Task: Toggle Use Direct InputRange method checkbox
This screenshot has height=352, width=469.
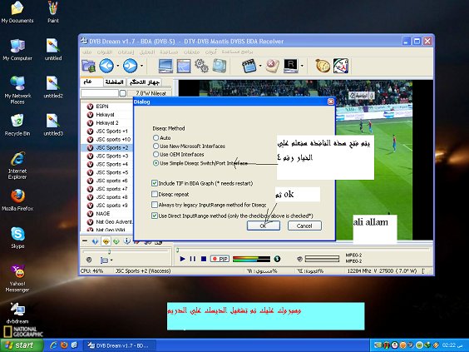Action: pos(155,216)
